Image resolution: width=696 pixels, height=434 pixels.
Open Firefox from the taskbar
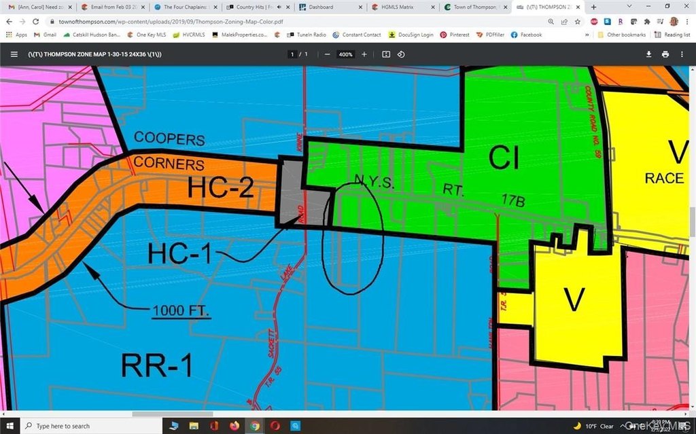pos(235,426)
